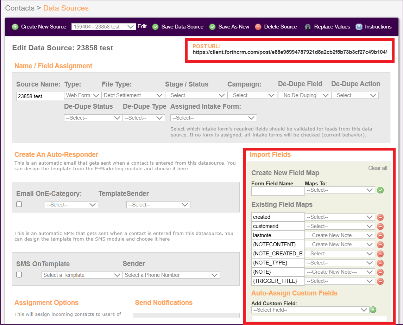Click the help icon beside Instructions
Viewport: 403px width, 325px height.
(x=359, y=27)
